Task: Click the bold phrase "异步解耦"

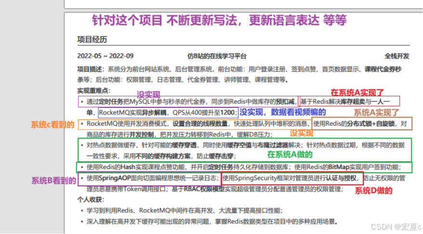Action: [x=154, y=112]
